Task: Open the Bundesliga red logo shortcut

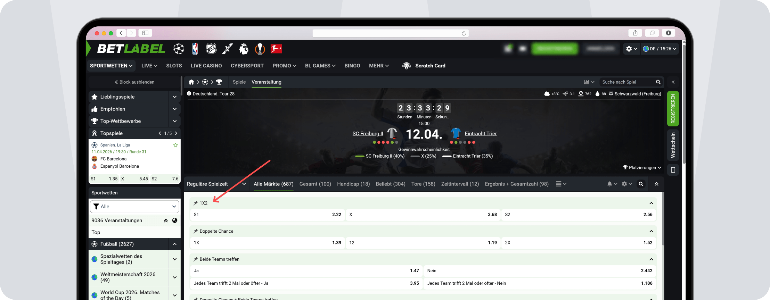Action: click(276, 49)
